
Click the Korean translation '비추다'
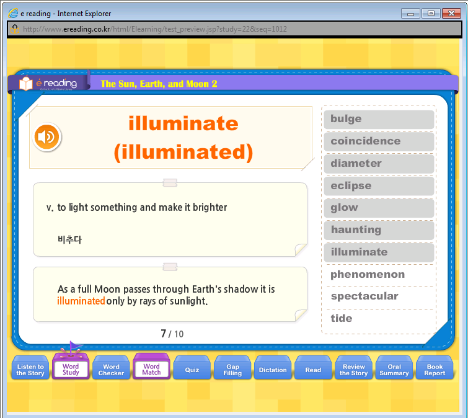(x=69, y=239)
